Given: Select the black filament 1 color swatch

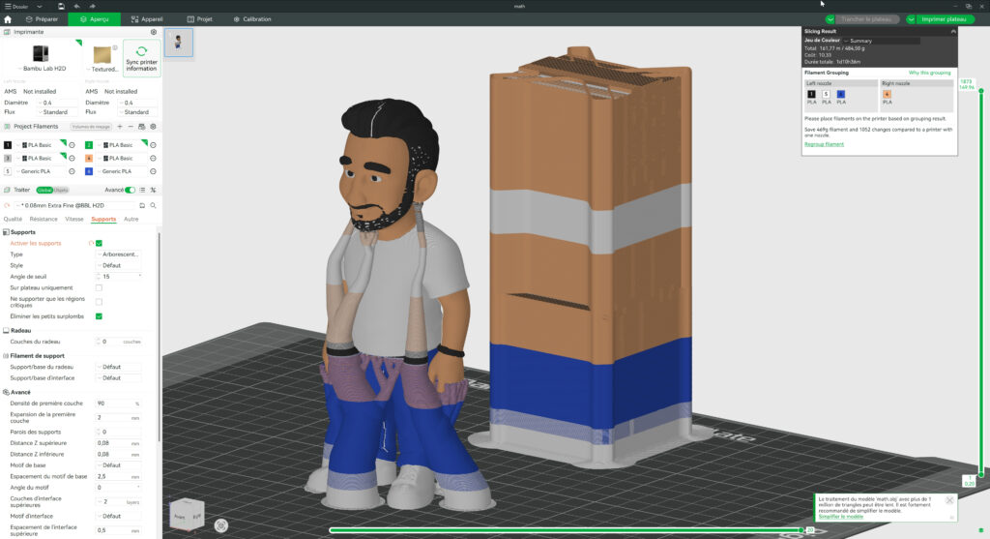Looking at the screenshot, I should [8, 145].
